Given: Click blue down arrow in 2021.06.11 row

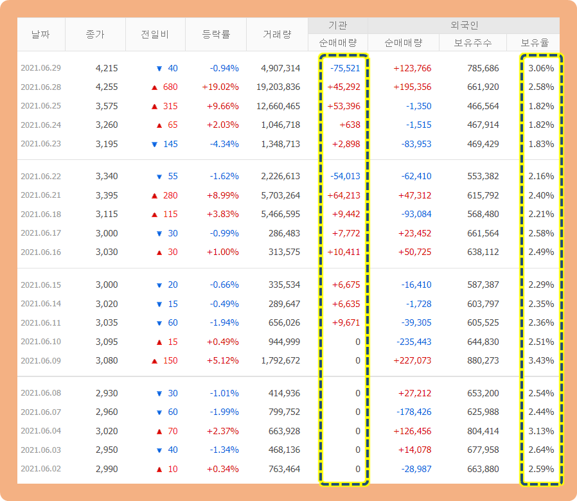Looking at the screenshot, I should [x=159, y=323].
